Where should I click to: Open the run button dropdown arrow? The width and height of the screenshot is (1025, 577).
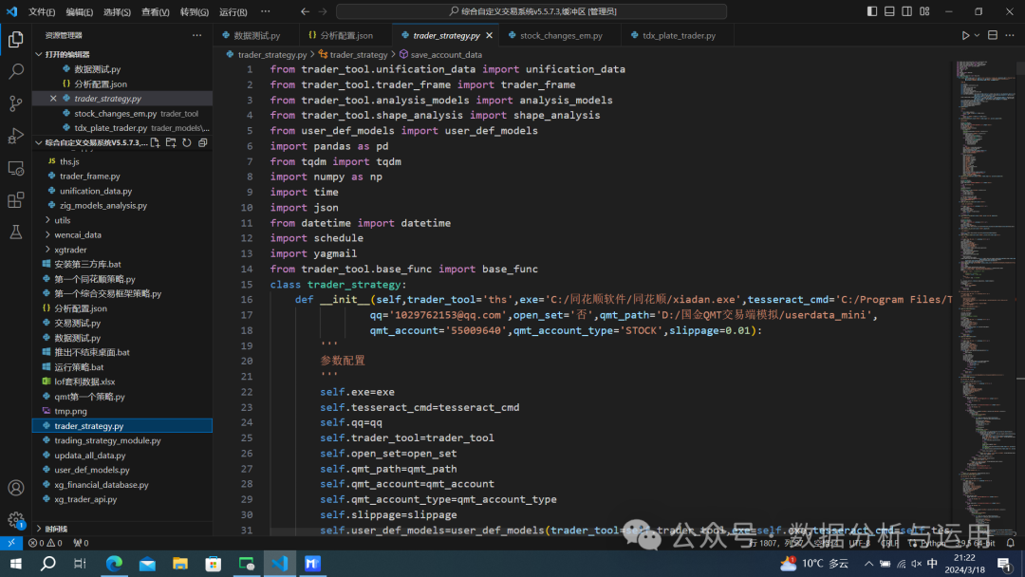(977, 35)
